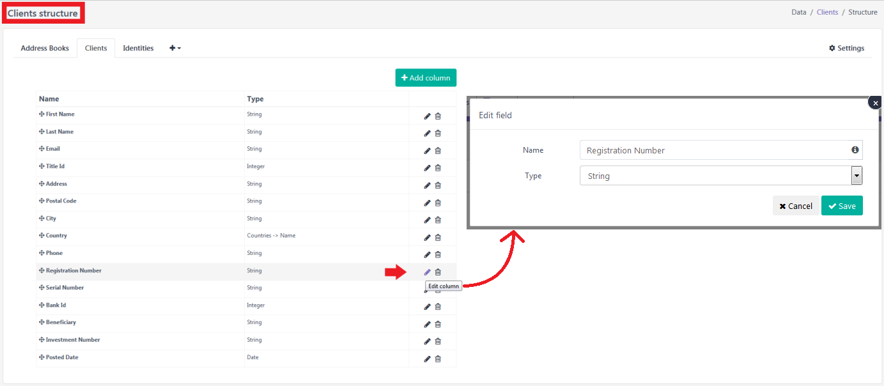Open the Identities tab
This screenshot has height=386, width=884.
click(138, 47)
